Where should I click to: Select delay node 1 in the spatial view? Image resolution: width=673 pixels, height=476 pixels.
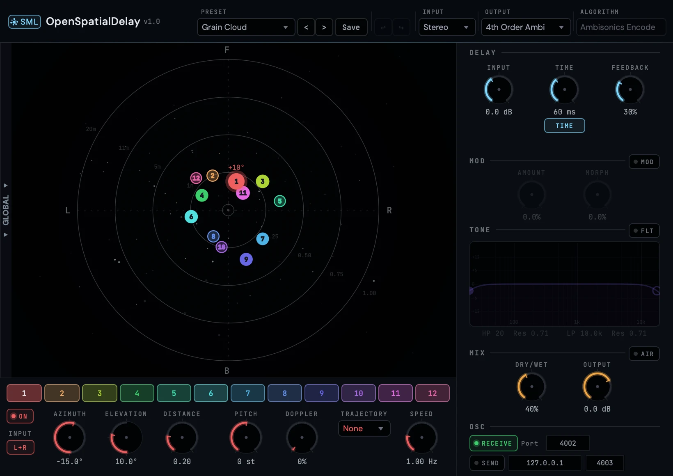(236, 181)
